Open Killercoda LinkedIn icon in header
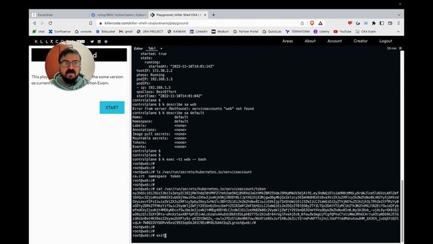The image size is (433, 244). [x=99, y=41]
